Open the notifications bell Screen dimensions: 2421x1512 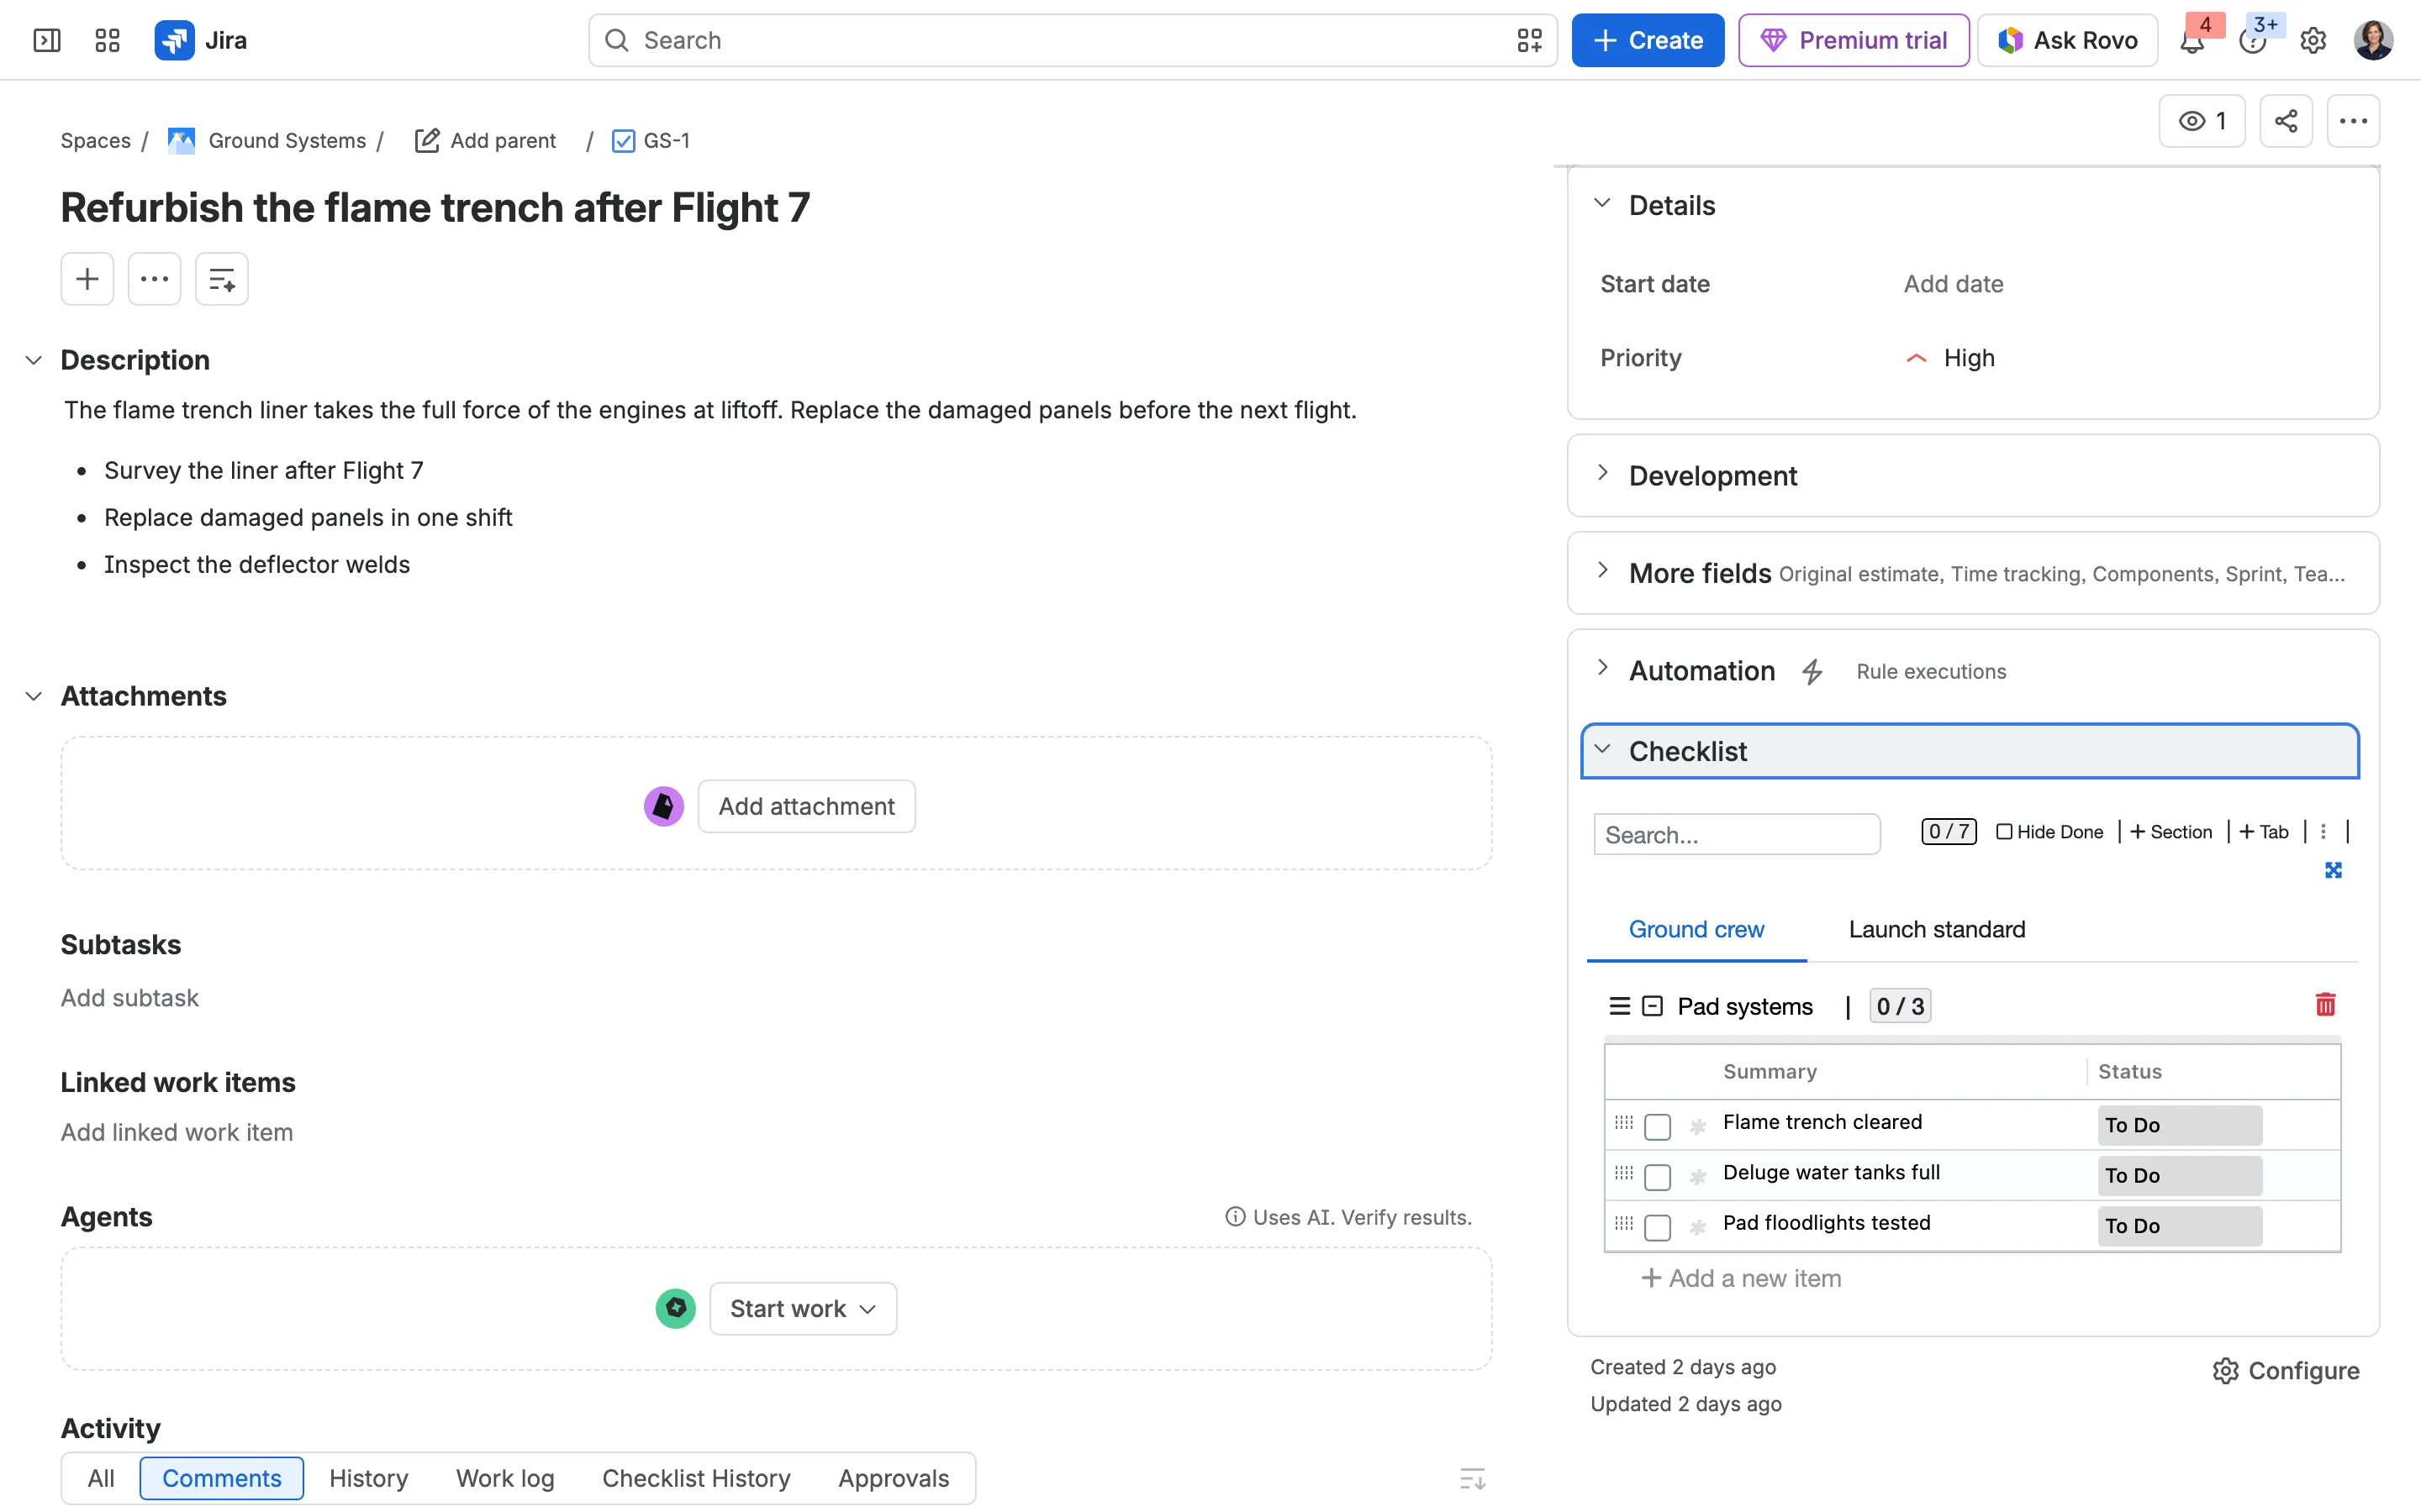tap(2192, 40)
